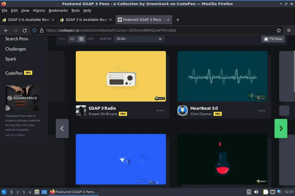Click the removable media eject tray icon
The height and width of the screenshot is (196, 295).
249,192
